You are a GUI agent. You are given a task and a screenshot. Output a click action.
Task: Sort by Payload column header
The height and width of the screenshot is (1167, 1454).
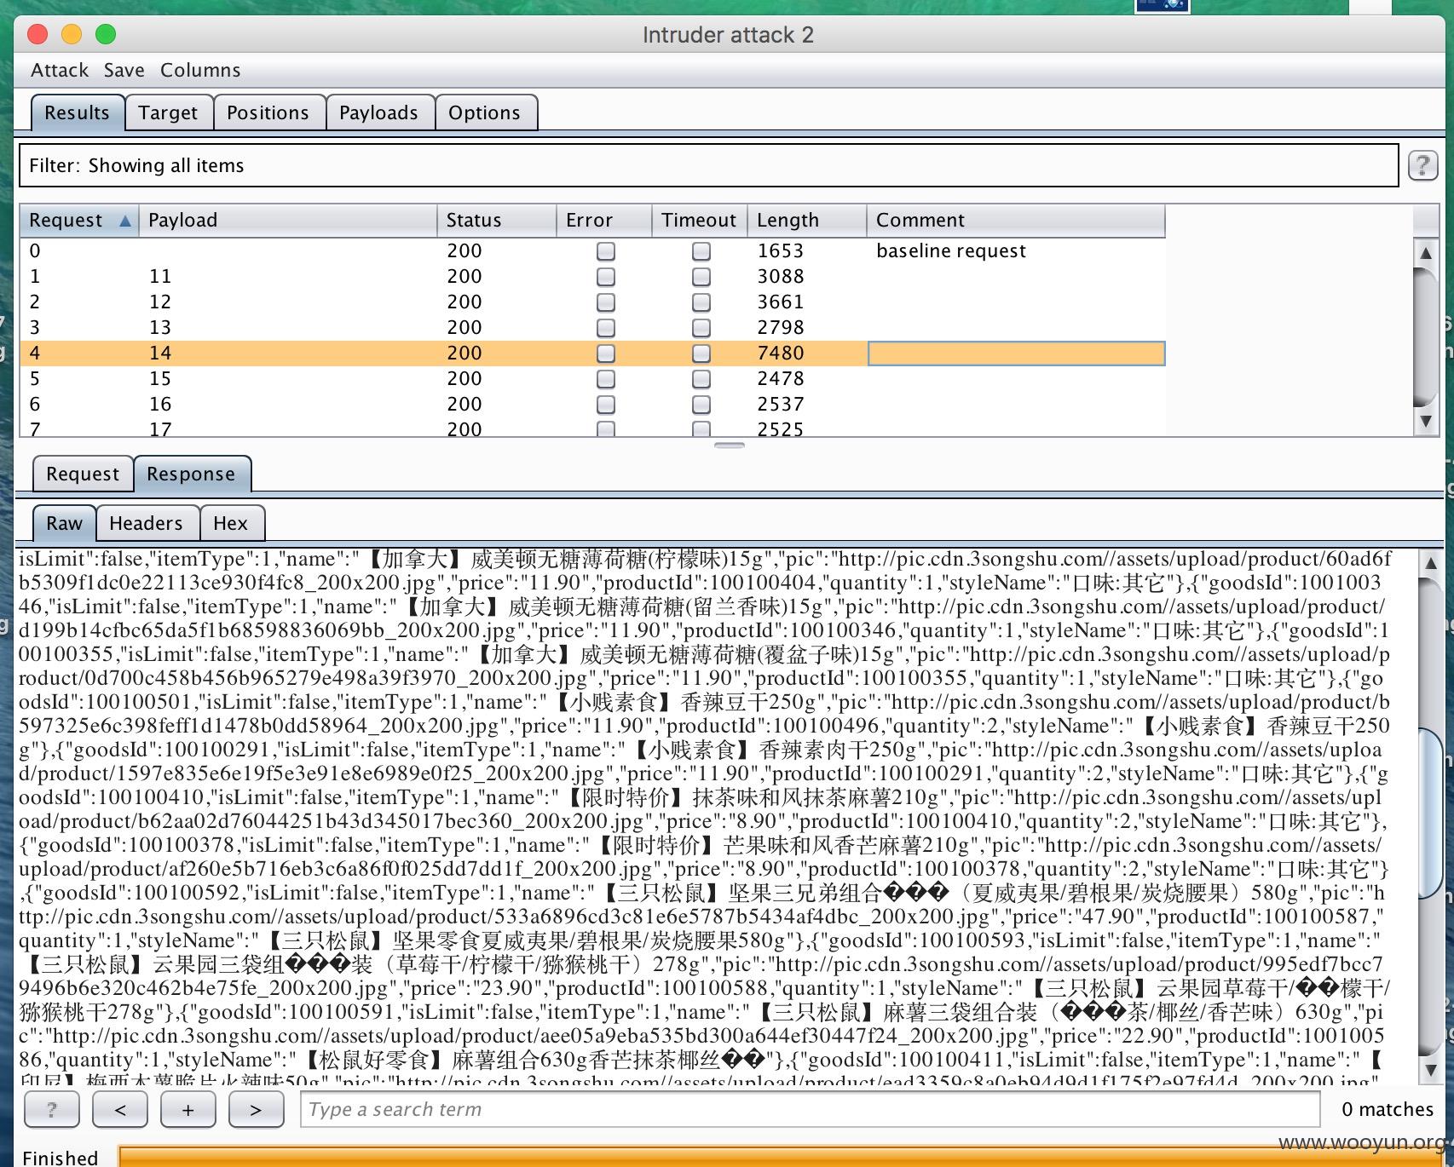coord(288,221)
